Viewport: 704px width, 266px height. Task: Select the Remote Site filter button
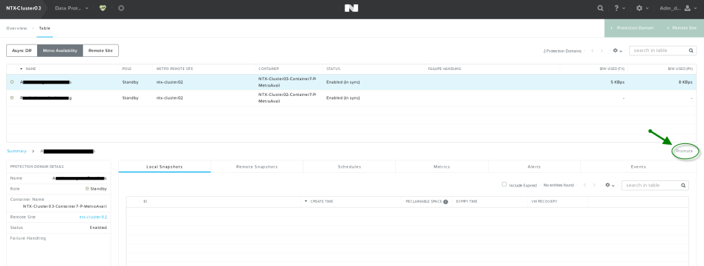100,51
